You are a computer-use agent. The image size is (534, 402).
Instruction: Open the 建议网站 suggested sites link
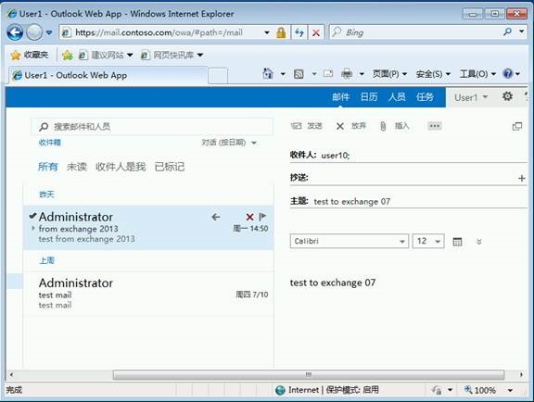tap(106, 55)
